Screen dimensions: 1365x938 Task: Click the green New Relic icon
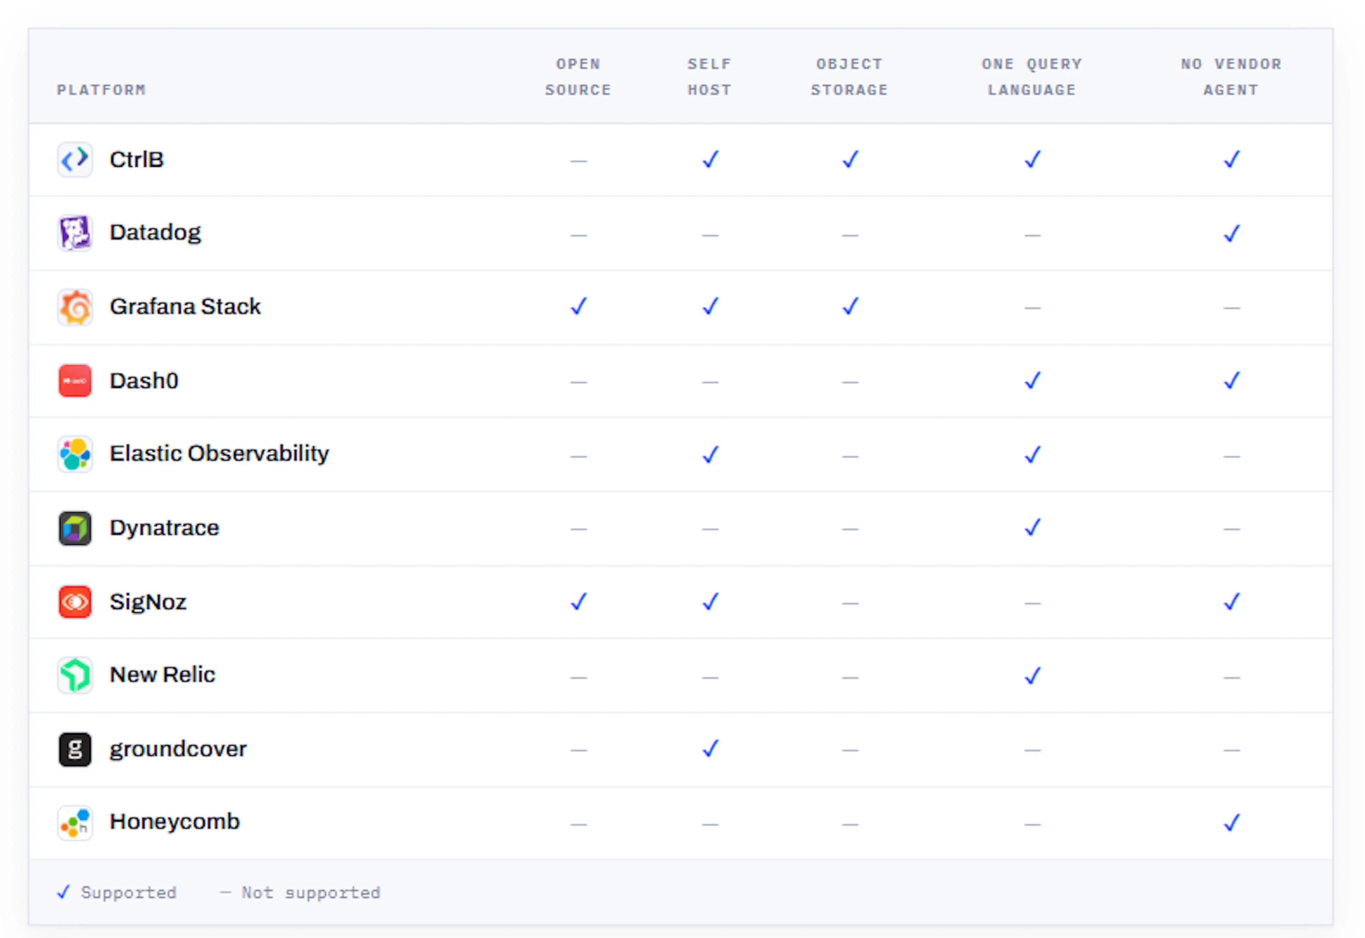(x=75, y=675)
